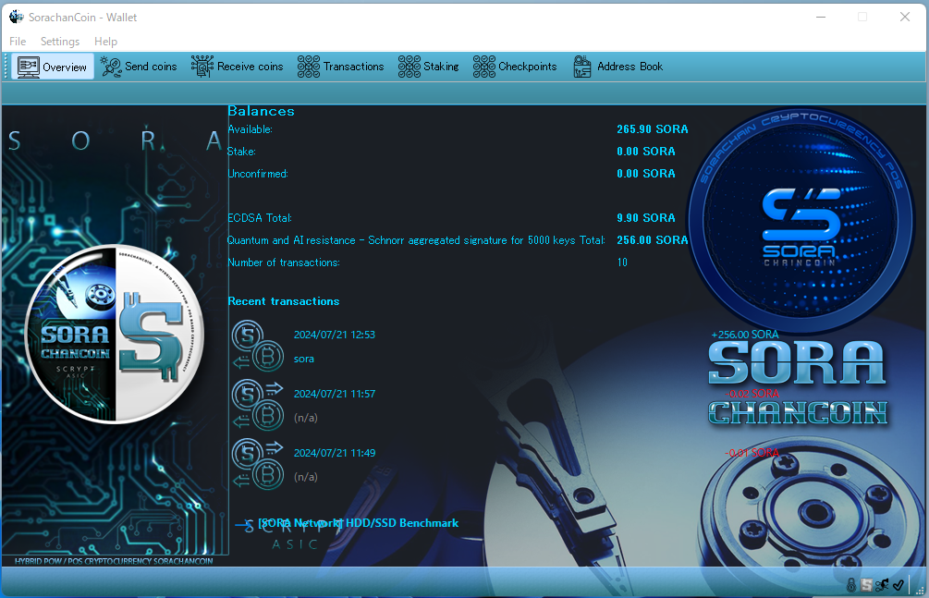This screenshot has height=598, width=929.
Task: Open the Send coins tab
Action: tap(139, 67)
